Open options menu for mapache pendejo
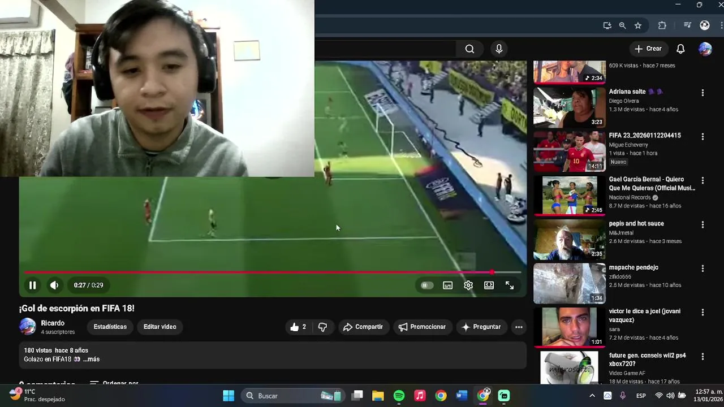 click(x=703, y=269)
